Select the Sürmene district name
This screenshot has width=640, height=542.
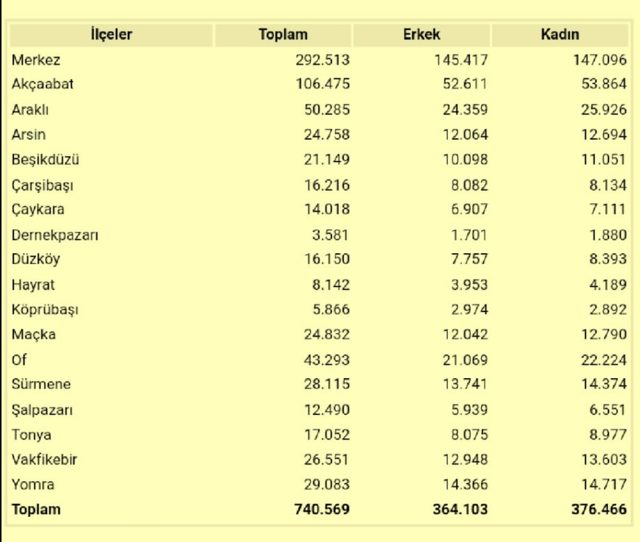[x=41, y=384]
